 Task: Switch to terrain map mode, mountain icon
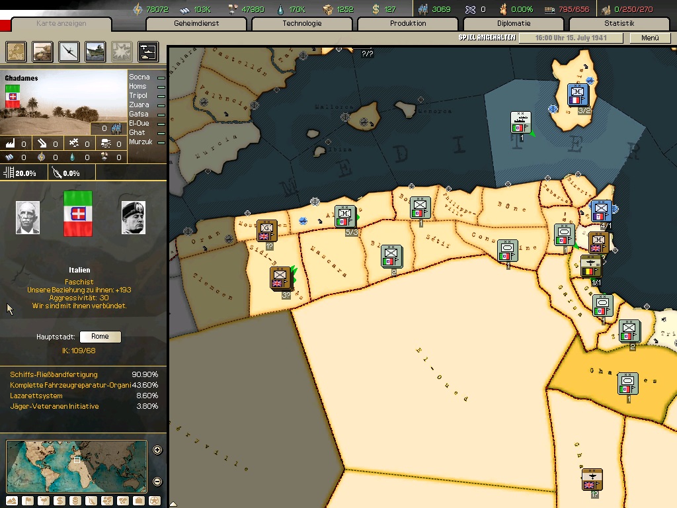point(12,501)
